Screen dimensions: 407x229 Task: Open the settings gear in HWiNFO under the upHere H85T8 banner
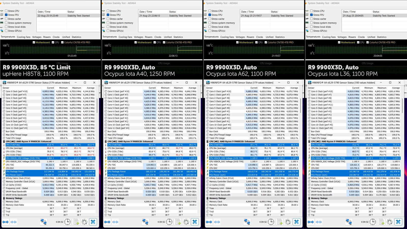point(84,222)
